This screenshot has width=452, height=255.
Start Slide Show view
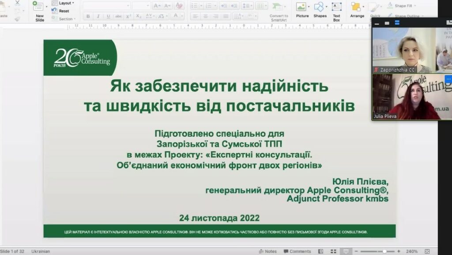346,251
